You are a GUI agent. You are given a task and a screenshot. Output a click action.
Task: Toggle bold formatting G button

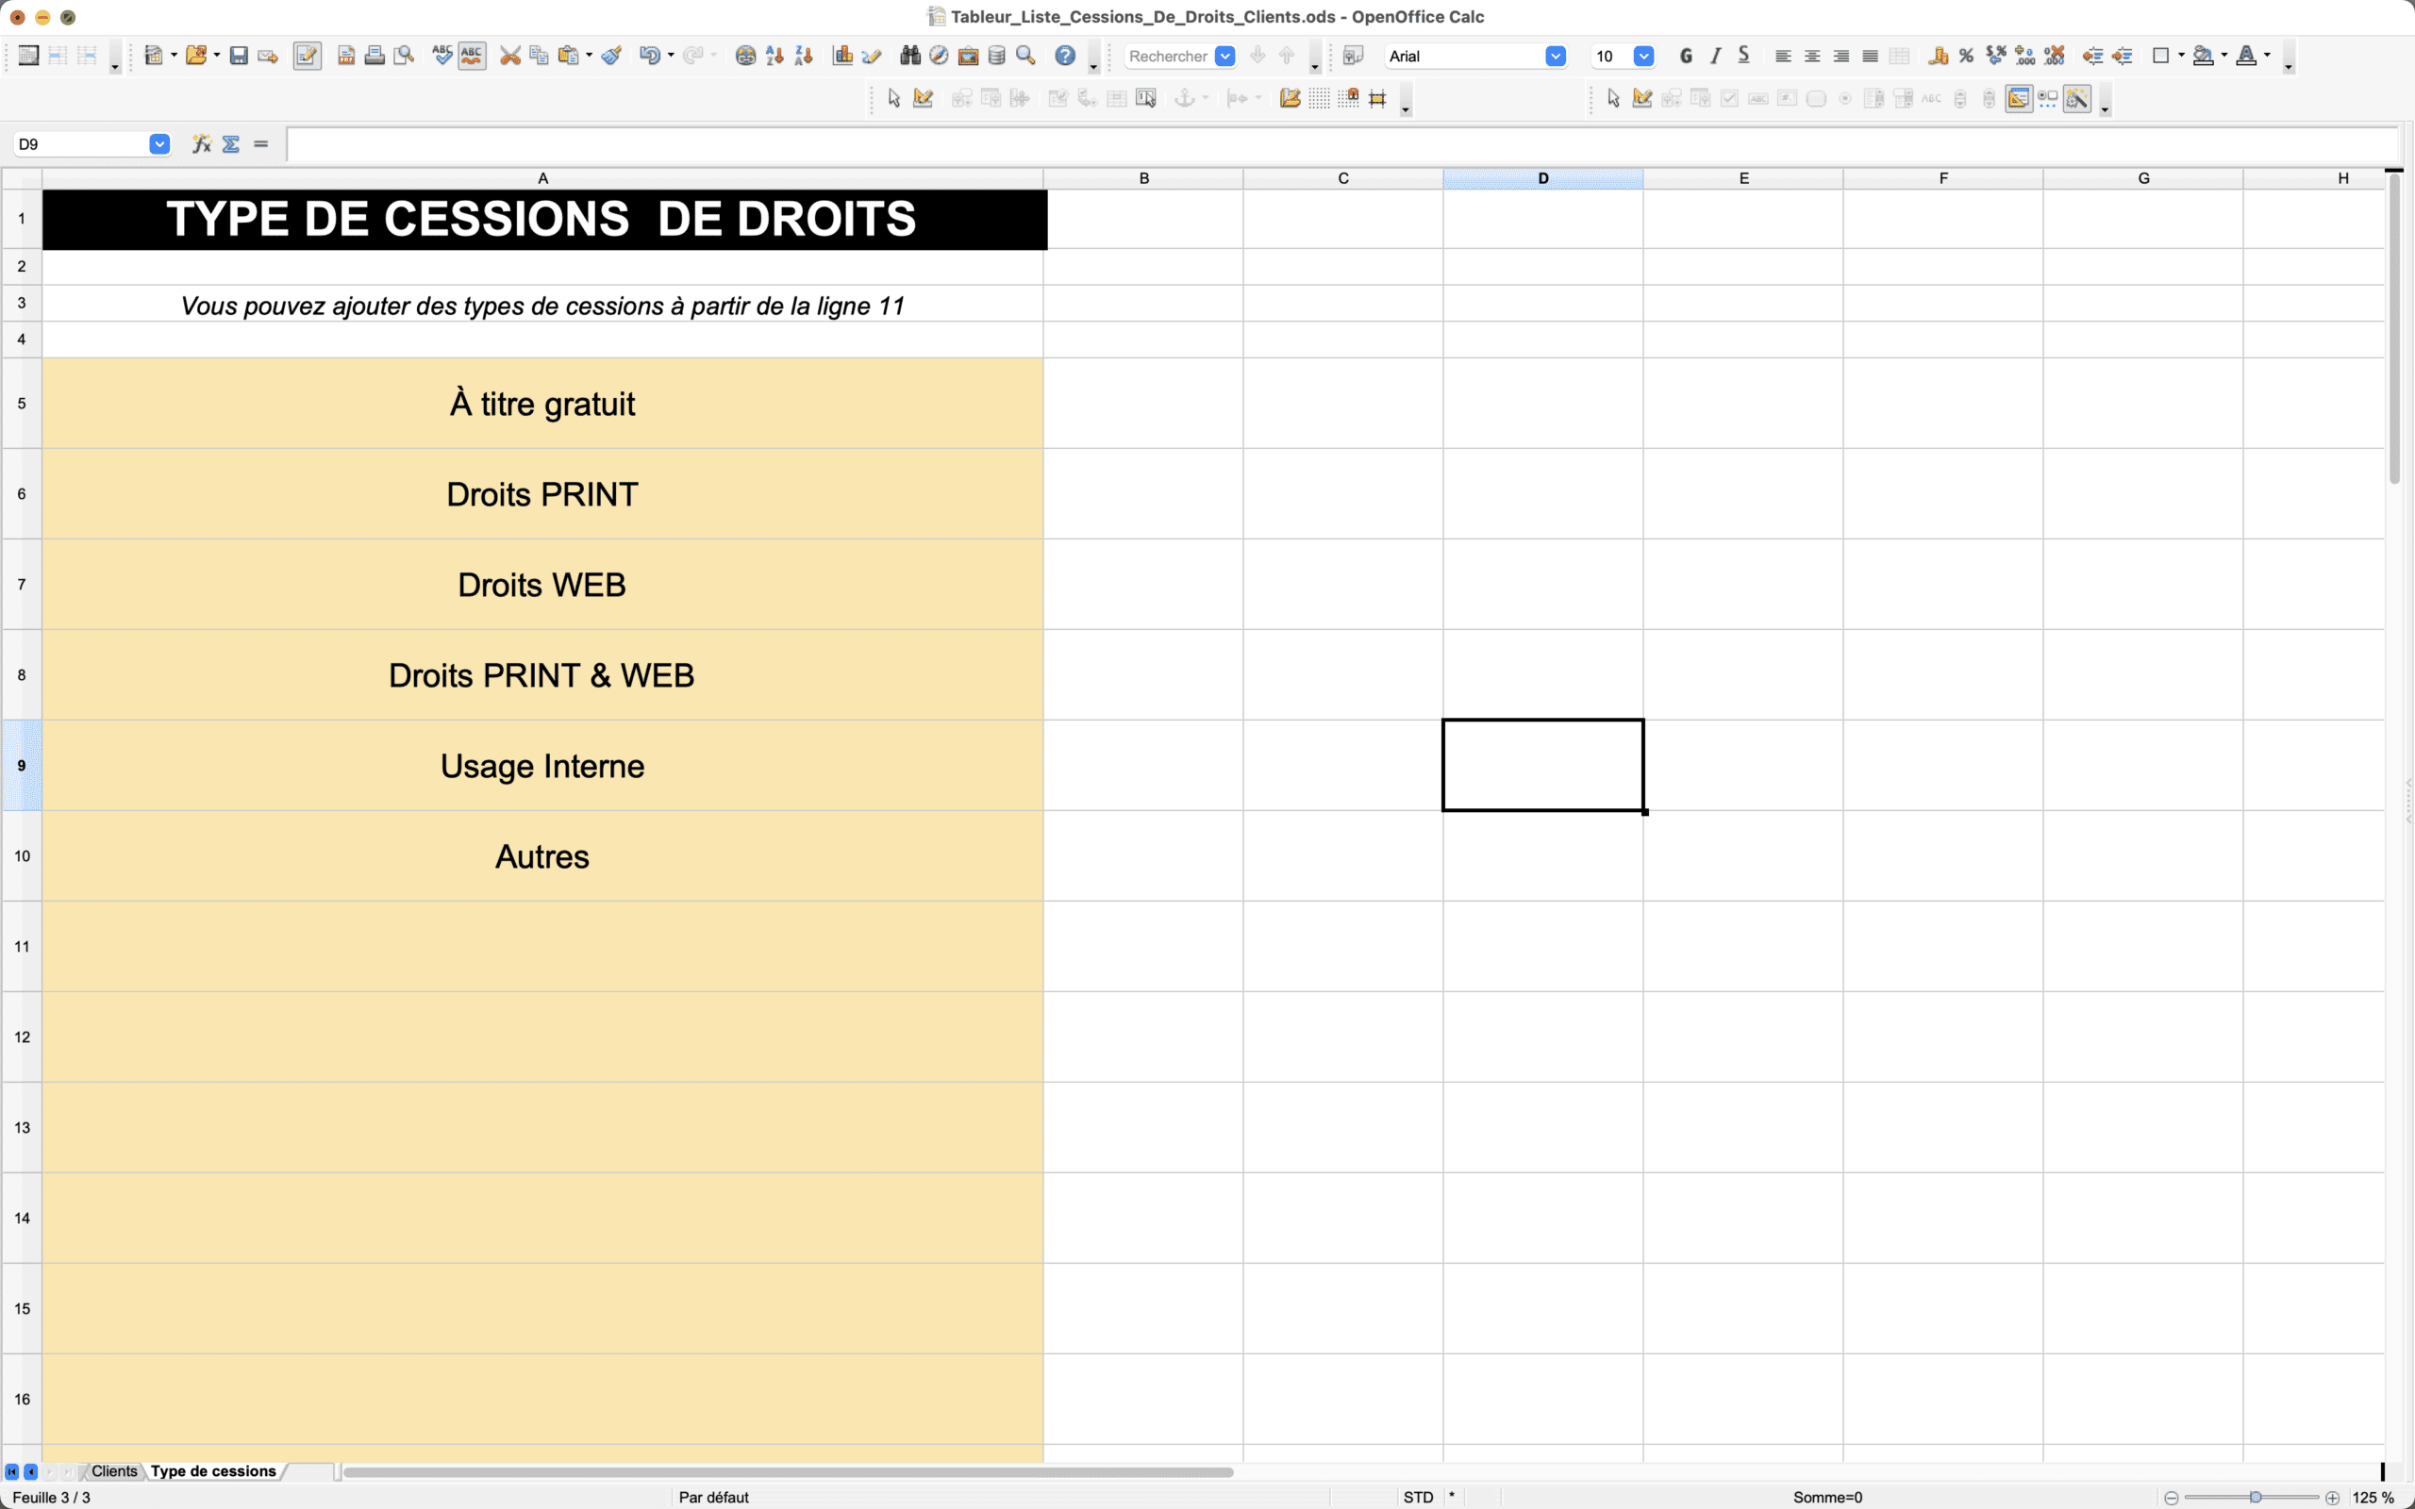1686,56
